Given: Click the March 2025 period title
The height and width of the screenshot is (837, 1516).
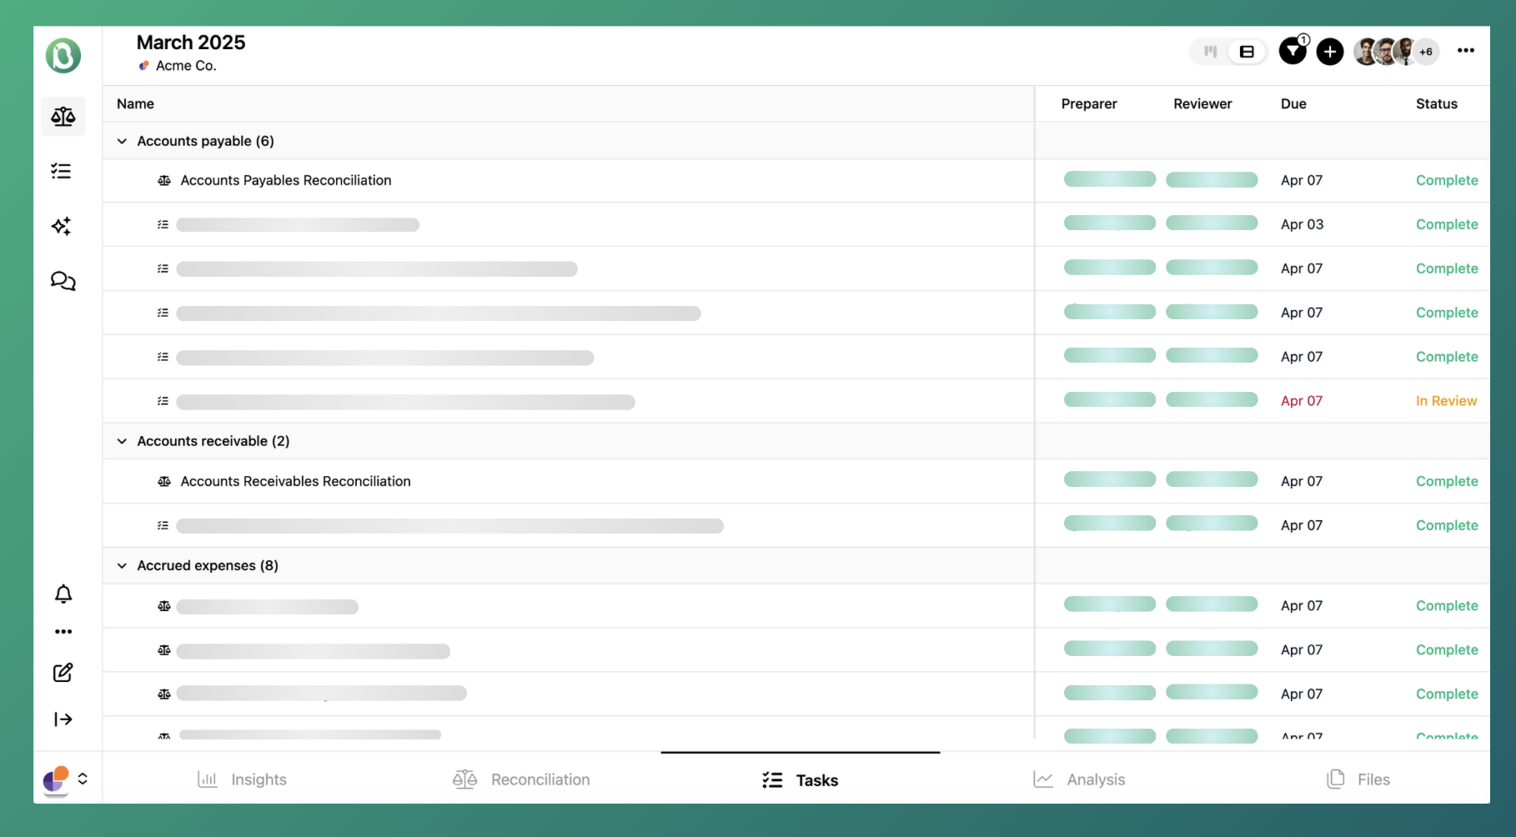Looking at the screenshot, I should 191,43.
